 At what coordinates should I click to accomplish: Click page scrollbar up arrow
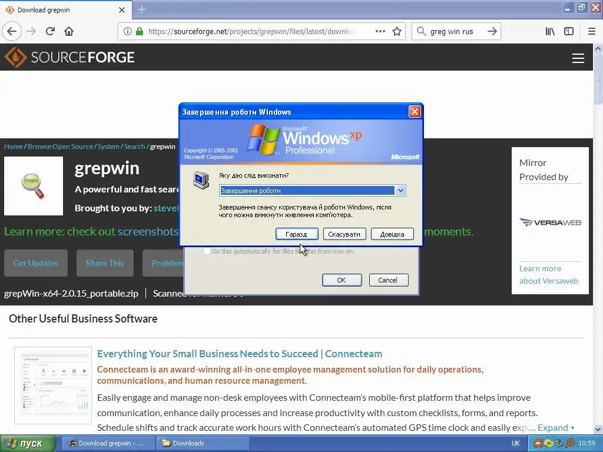click(598, 48)
